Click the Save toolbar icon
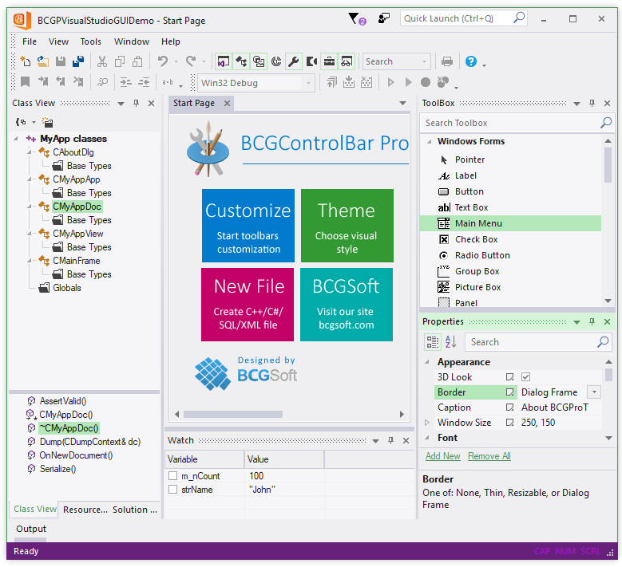This screenshot has width=622, height=567. point(61,61)
